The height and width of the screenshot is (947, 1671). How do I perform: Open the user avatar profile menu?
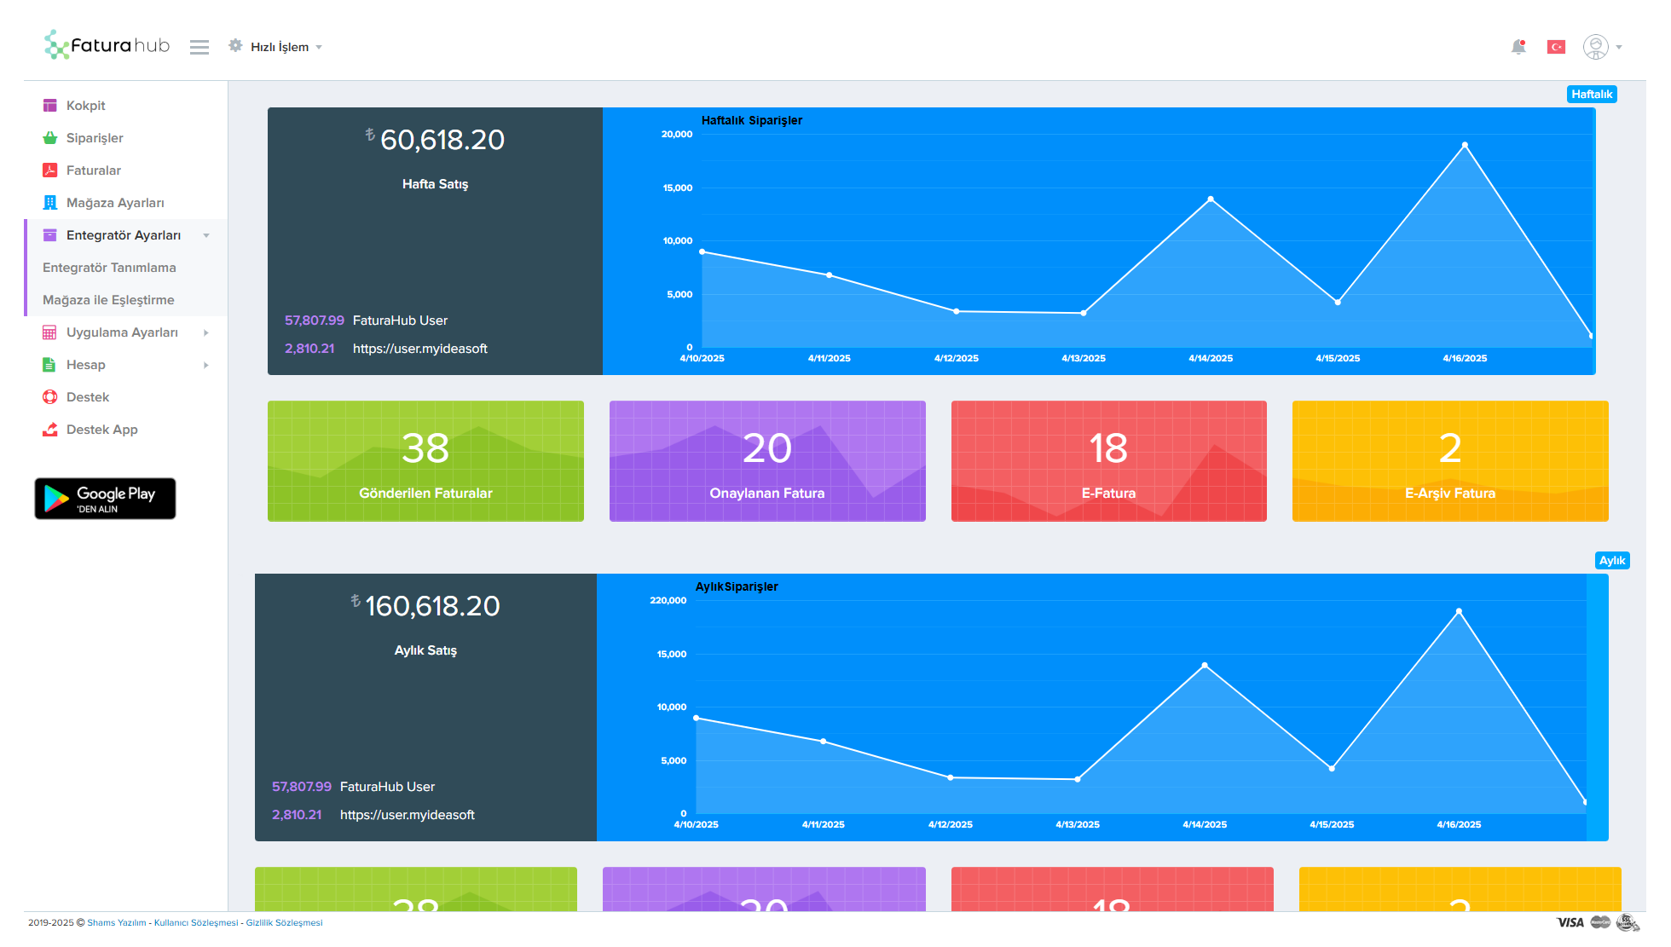point(1596,47)
